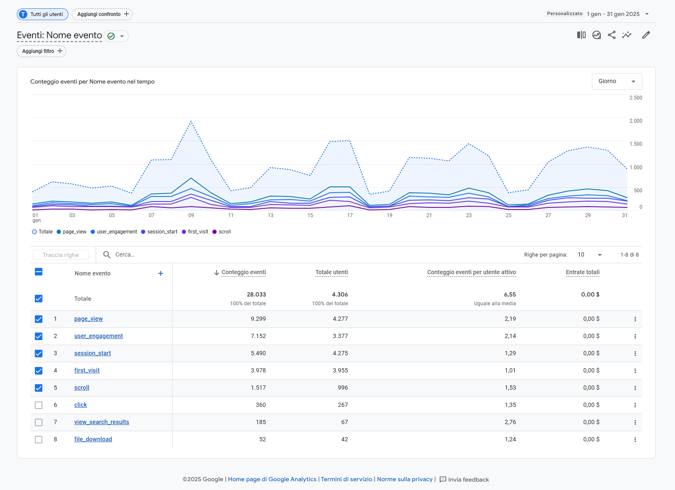Sort by Totale utenti column header

point(331,272)
